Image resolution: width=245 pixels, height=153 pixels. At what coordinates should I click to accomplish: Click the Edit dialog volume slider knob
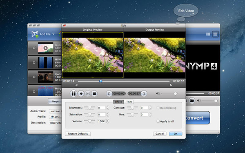coord(175,93)
